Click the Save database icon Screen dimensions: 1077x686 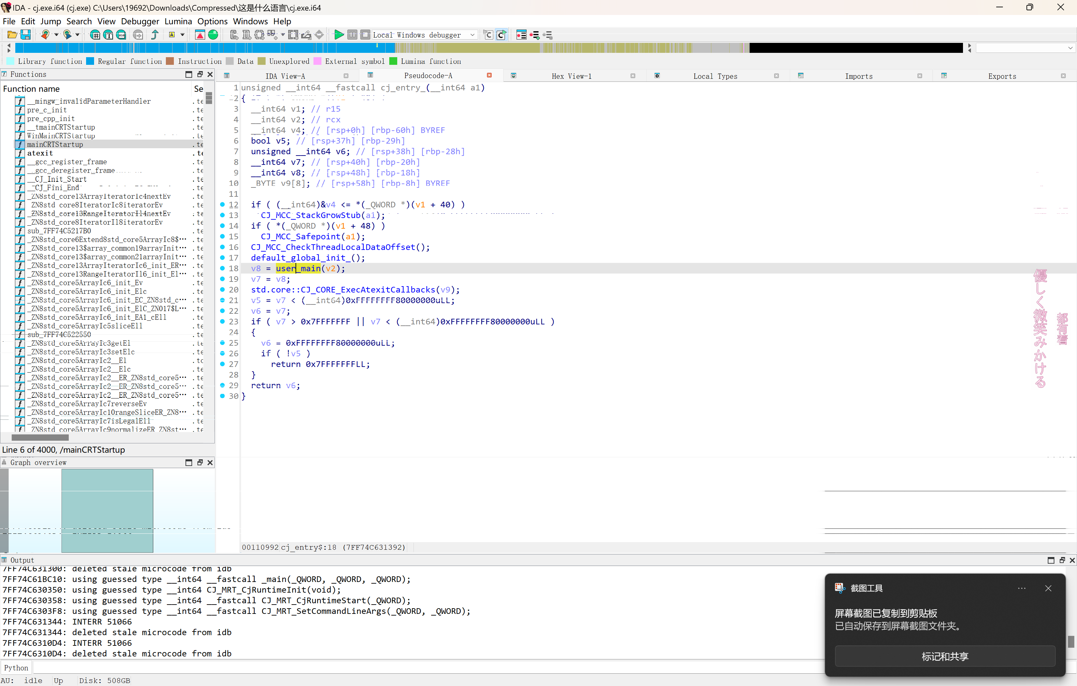(x=26, y=35)
